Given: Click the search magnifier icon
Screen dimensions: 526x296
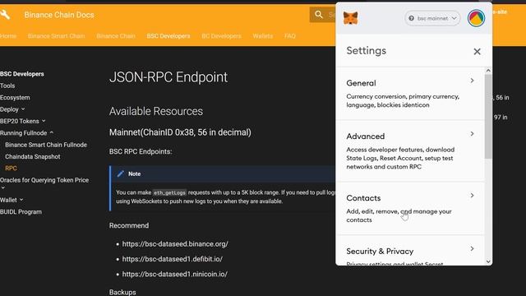Looking at the screenshot, I should (x=319, y=15).
